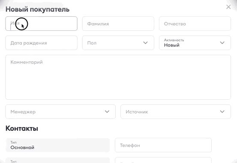
Task: Open the Активность dropdown showing Новый
Action: click(195, 43)
